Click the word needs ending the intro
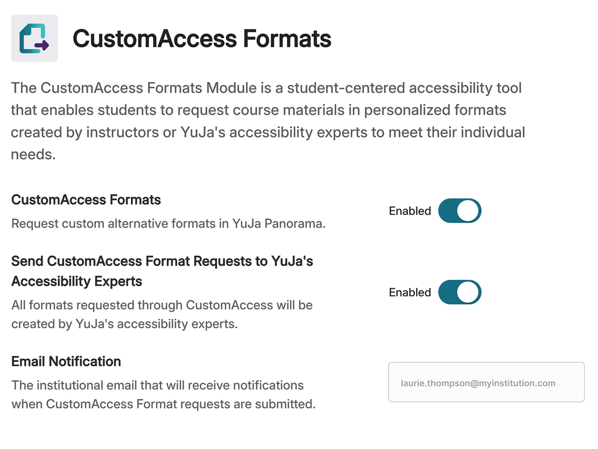This screenshot has height=449, width=598. tap(33, 154)
